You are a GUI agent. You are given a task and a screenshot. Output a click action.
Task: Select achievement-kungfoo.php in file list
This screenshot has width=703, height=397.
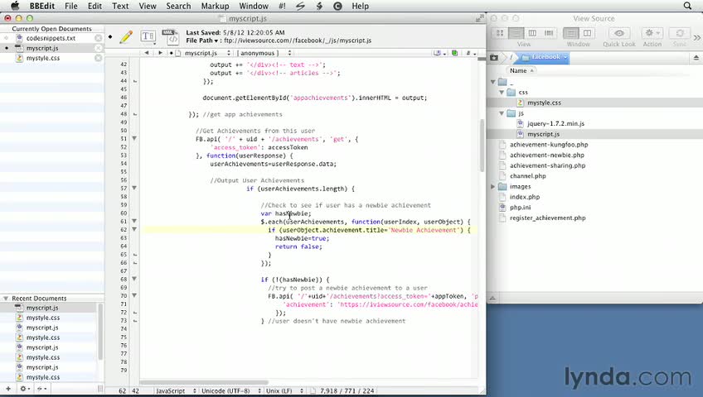click(x=549, y=145)
